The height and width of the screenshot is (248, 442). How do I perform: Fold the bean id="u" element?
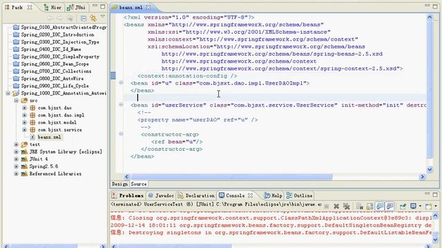[x=121, y=83]
